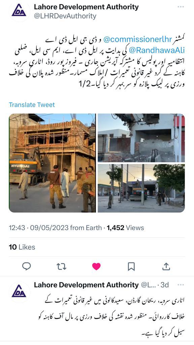Click the LDA profile avatar at top
Screen dimensions: 194x345
(x=19, y=11)
